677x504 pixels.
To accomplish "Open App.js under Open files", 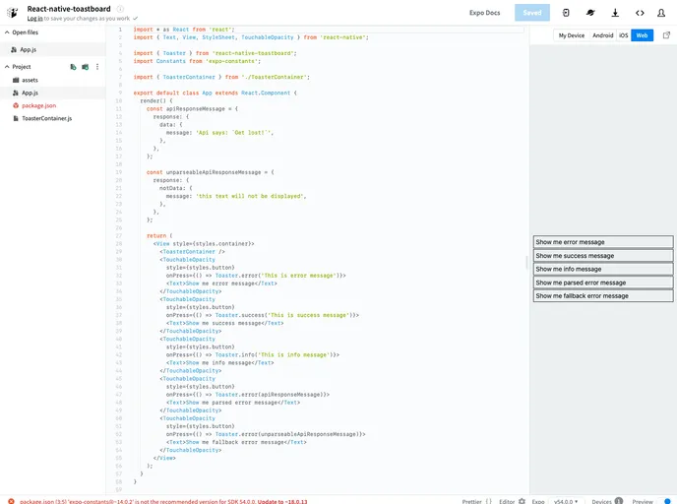I will pos(53,49).
